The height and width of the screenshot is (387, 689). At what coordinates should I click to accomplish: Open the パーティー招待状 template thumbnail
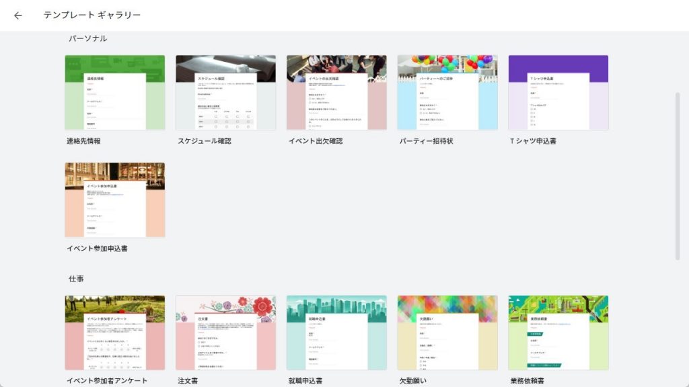click(x=447, y=93)
